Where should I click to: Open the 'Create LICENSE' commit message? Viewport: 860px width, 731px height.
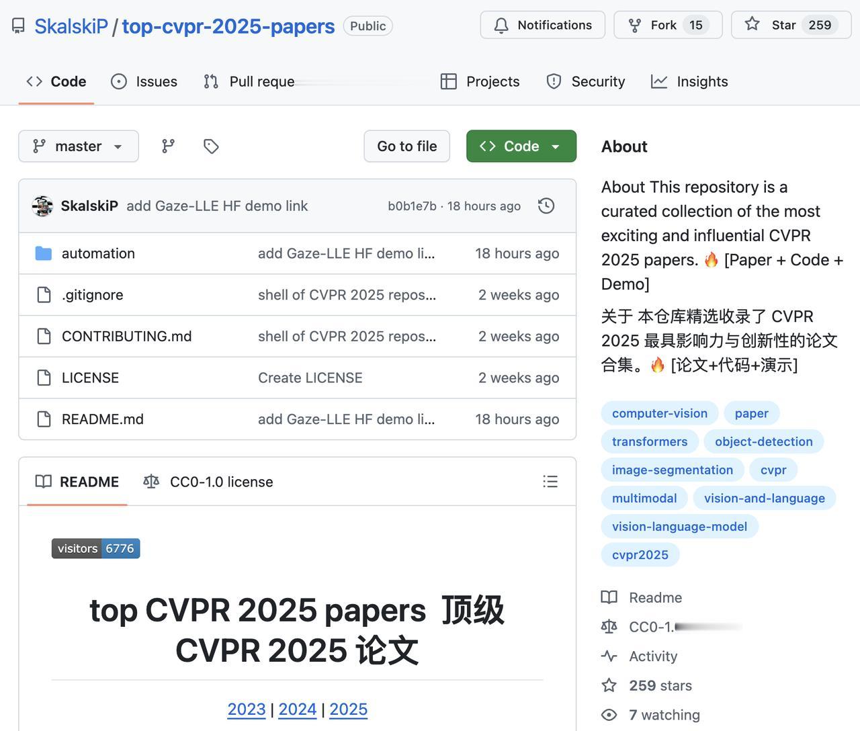coord(310,378)
